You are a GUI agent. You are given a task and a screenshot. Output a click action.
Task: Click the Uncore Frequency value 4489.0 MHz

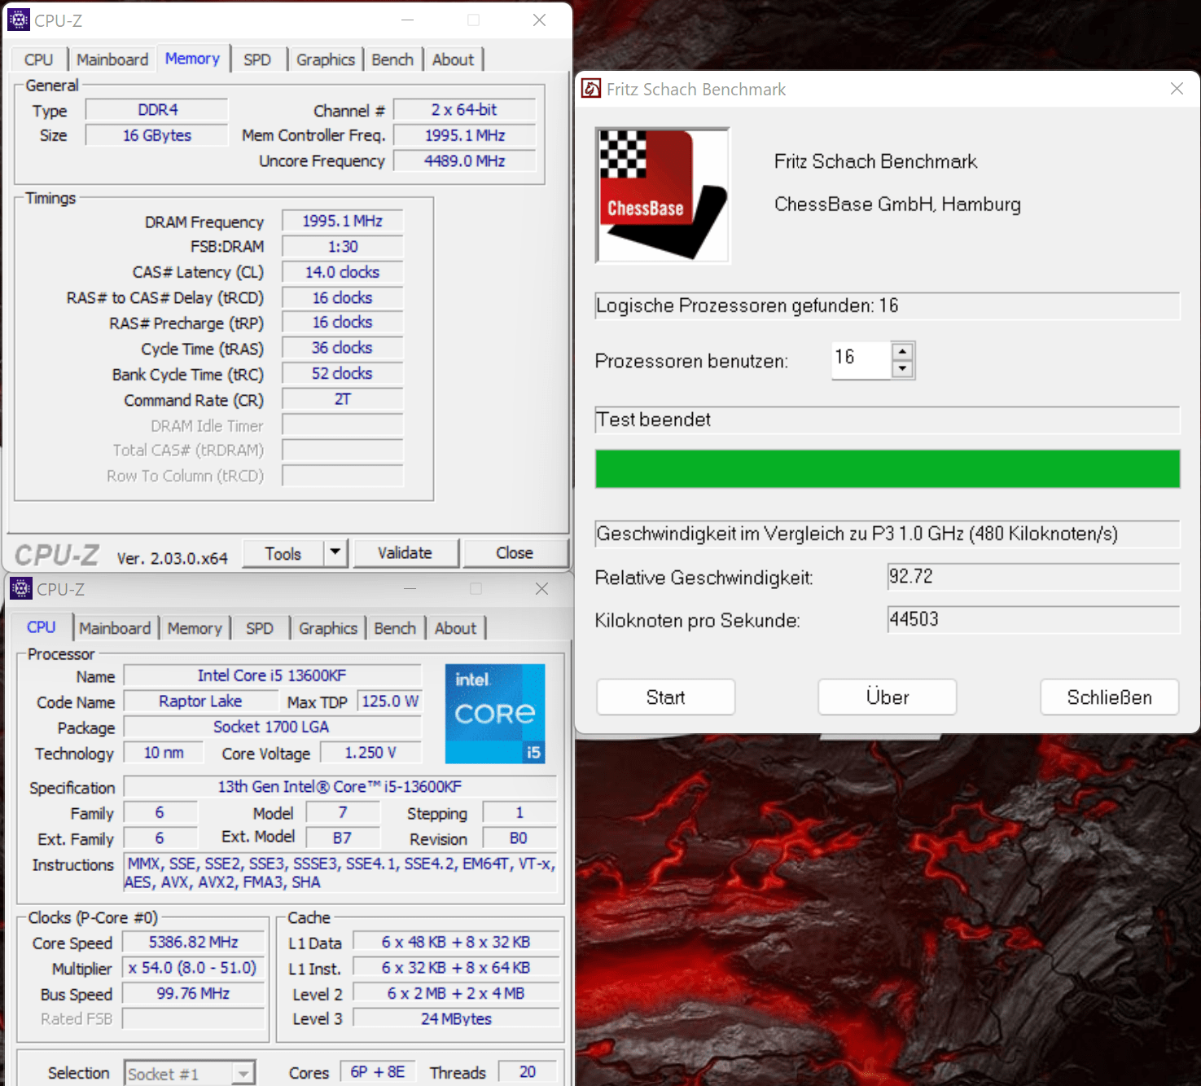click(x=464, y=160)
